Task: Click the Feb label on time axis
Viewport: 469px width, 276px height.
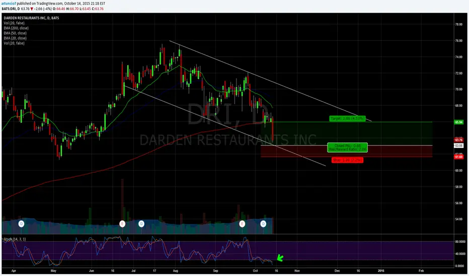Action: click(421, 271)
